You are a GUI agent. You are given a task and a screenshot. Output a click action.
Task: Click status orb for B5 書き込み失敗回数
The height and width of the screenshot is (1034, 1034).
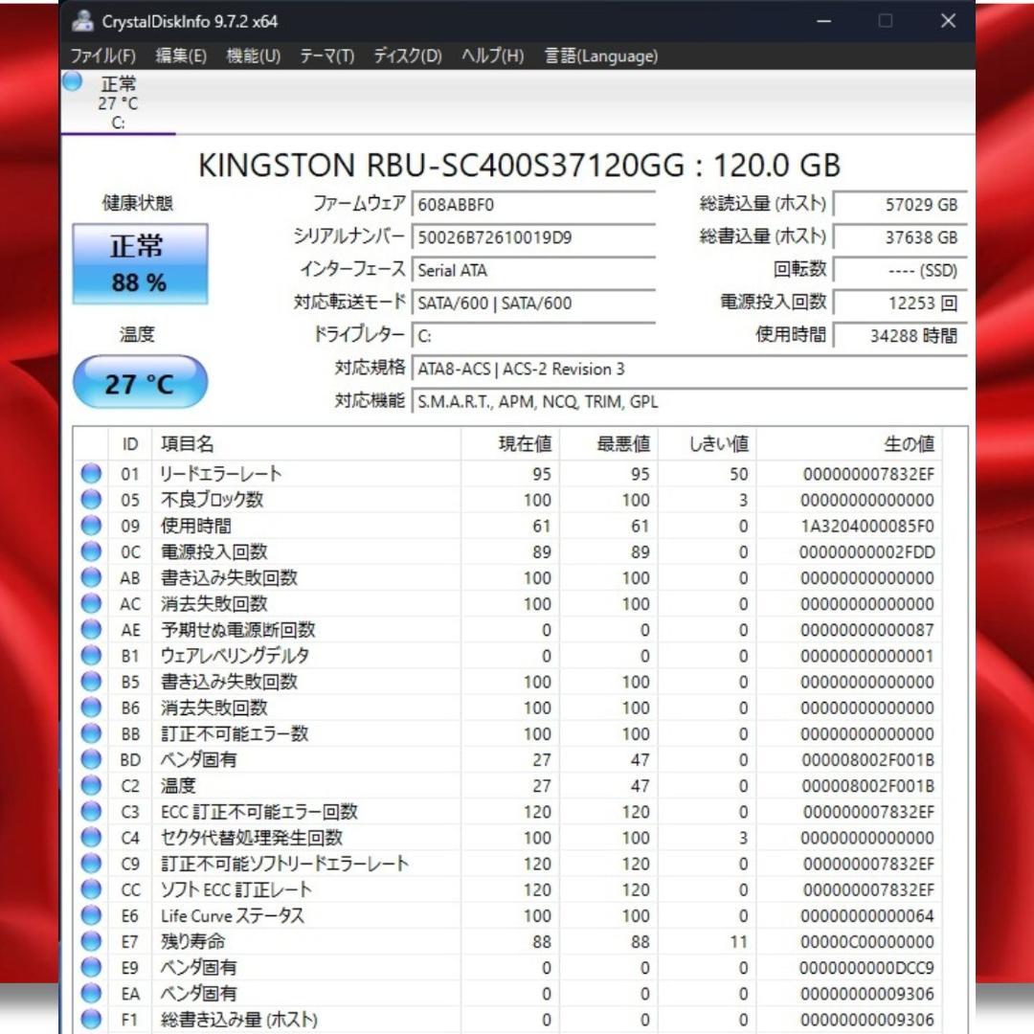(x=91, y=682)
